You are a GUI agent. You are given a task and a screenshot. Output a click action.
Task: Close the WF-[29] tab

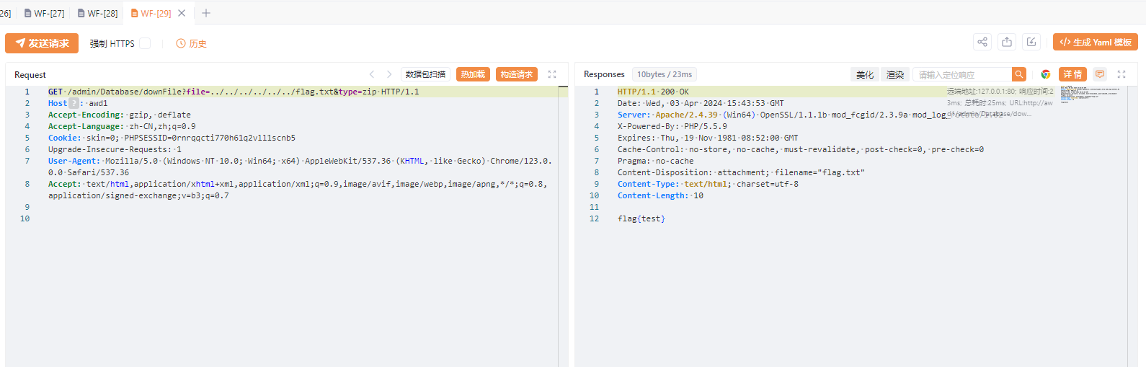point(182,13)
